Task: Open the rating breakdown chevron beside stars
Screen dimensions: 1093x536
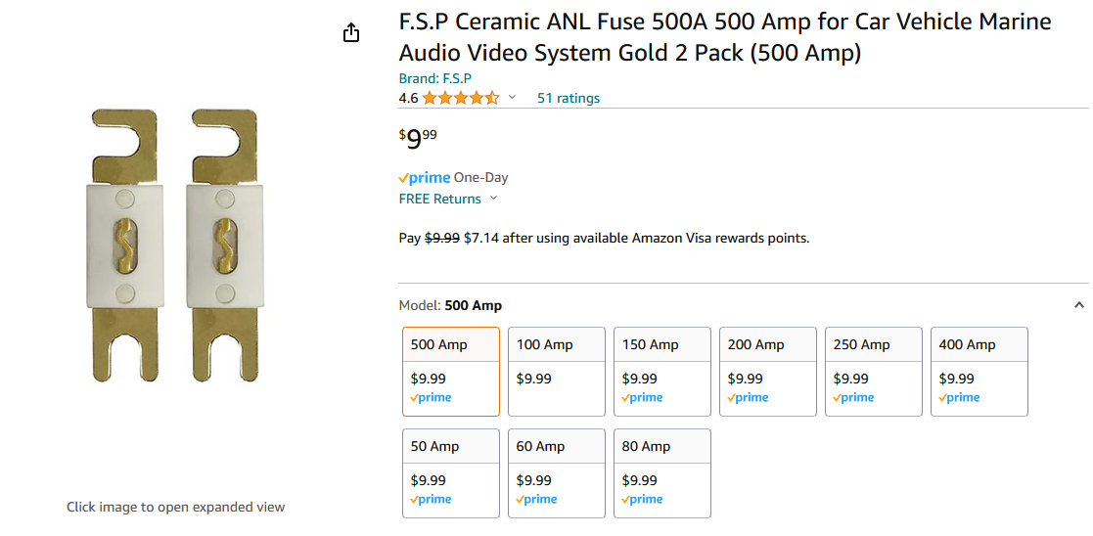Action: [512, 97]
